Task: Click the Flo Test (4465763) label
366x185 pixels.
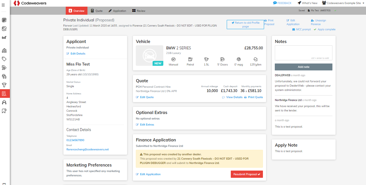Action: coord(319,11)
